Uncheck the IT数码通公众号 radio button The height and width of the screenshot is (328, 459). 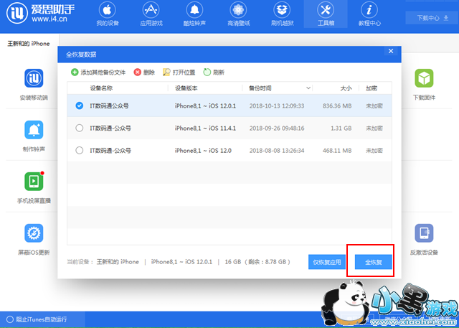point(80,106)
